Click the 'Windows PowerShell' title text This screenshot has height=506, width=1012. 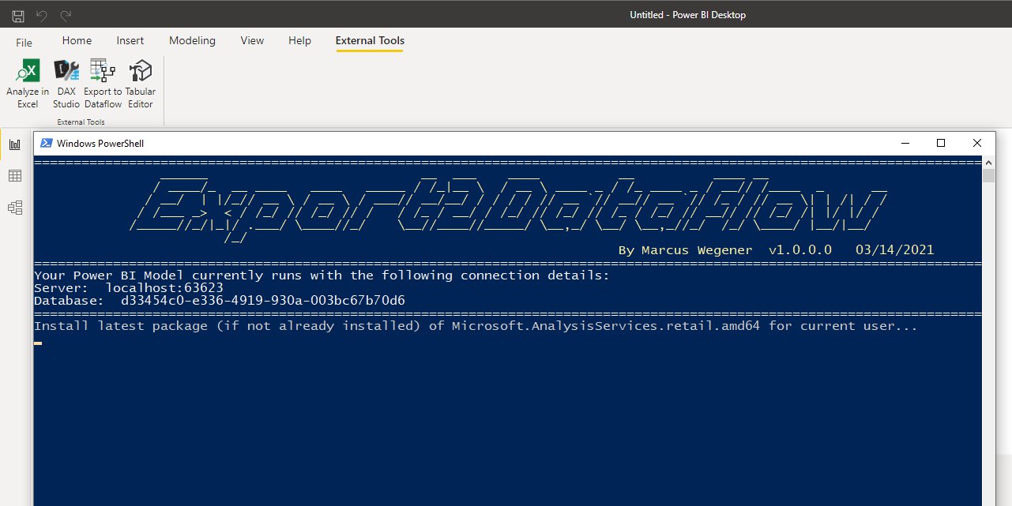101,143
